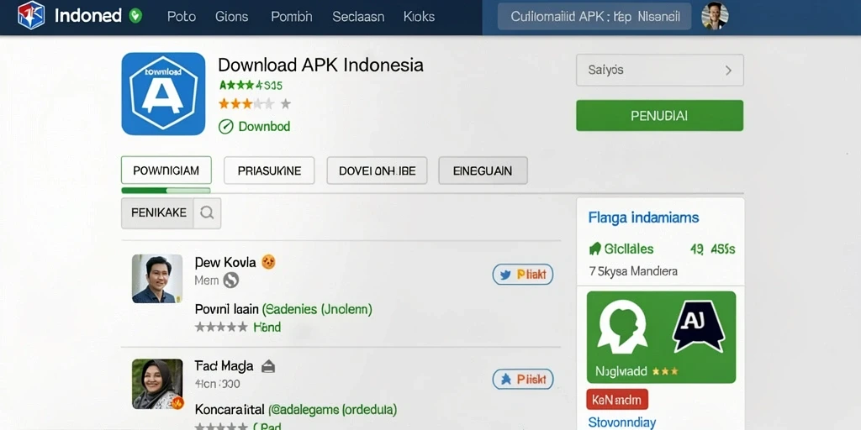
Task: Click the green shield badge beside Indoned
Action: tap(135, 16)
